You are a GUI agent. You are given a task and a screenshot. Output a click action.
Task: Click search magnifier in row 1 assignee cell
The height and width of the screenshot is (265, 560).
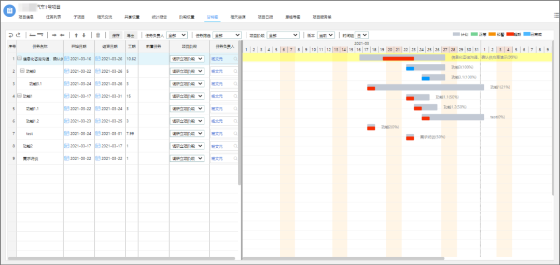coord(235,59)
